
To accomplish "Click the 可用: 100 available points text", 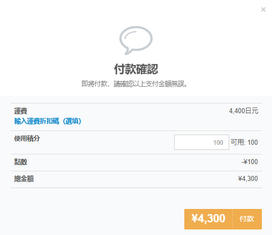I will (244, 142).
